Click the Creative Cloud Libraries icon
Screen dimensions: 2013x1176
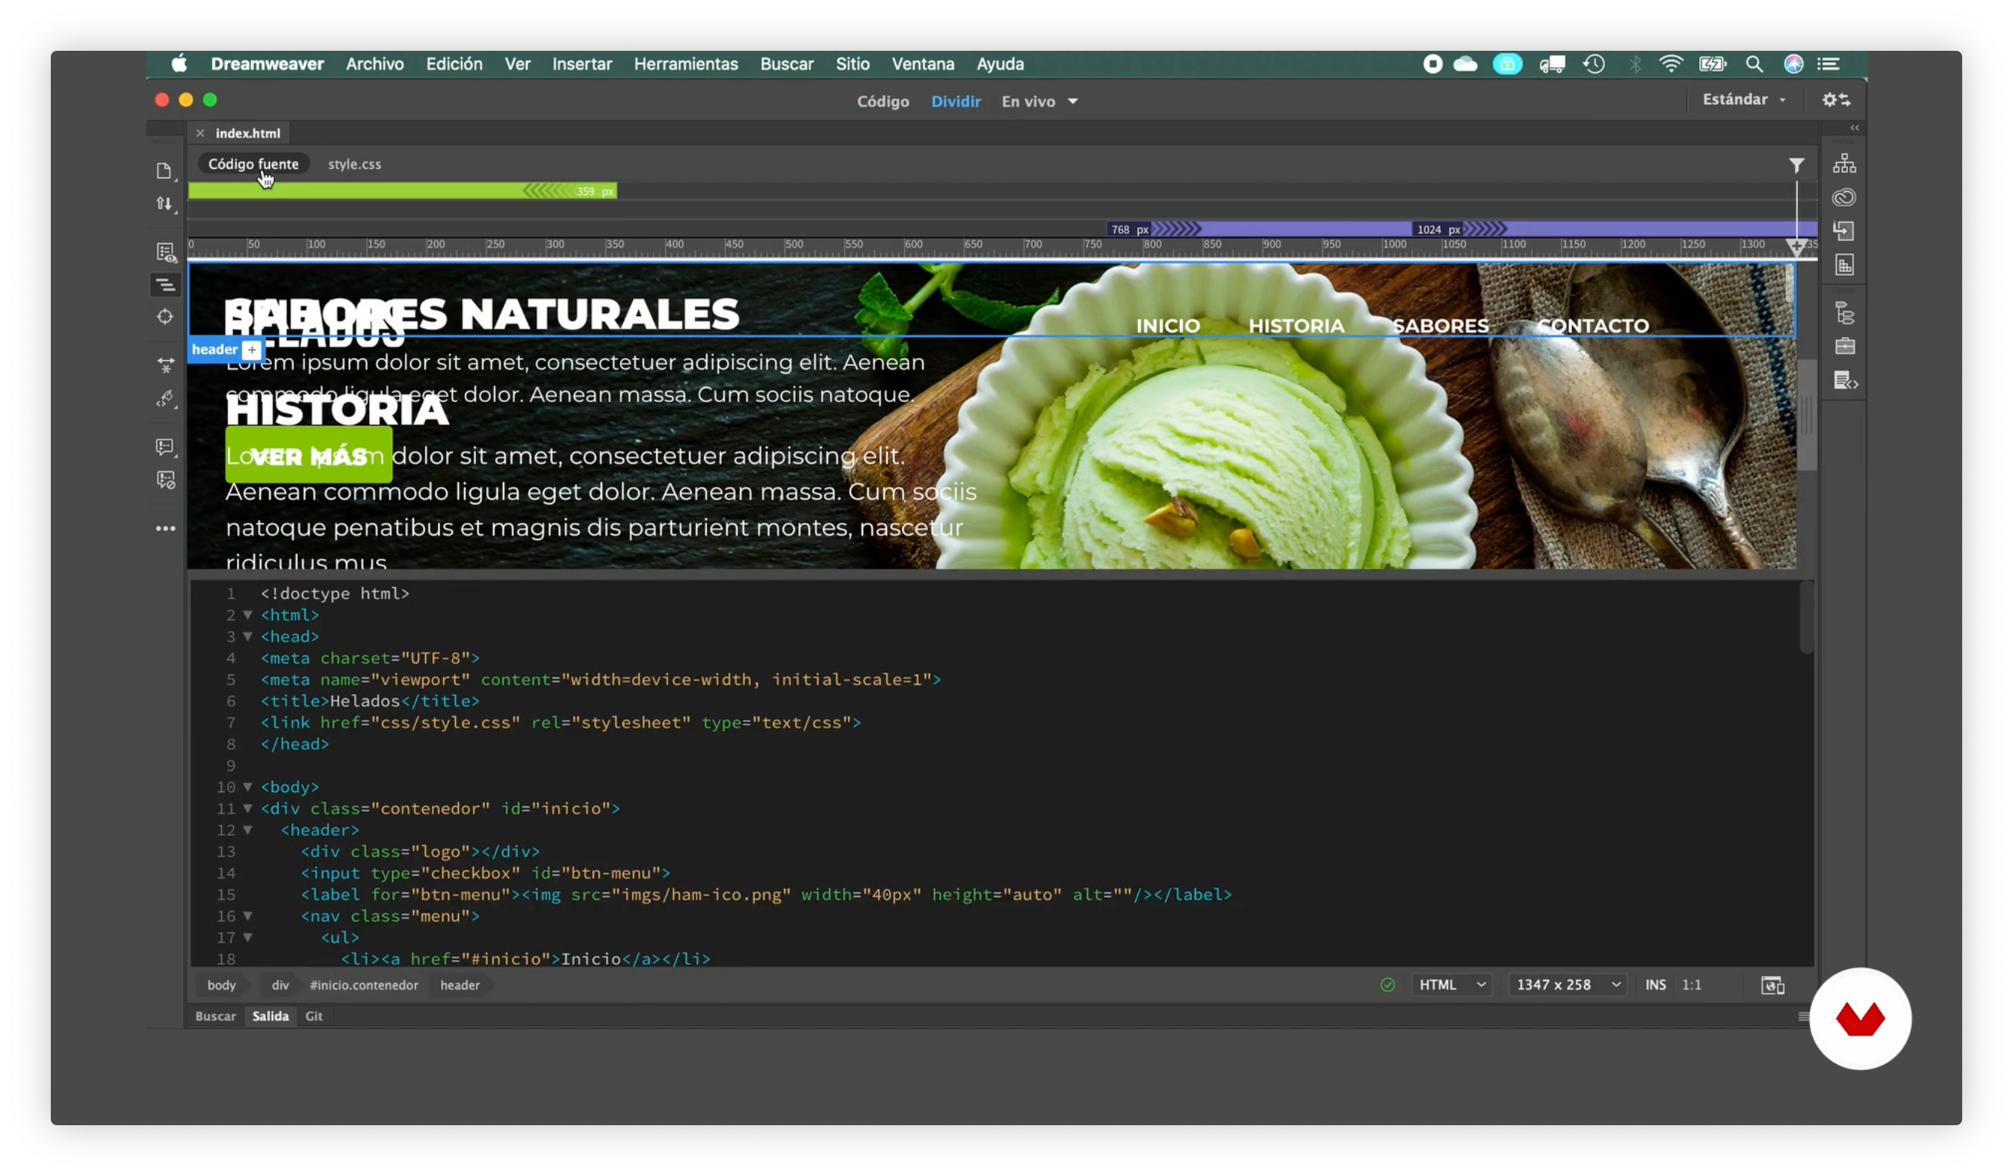click(x=1843, y=197)
